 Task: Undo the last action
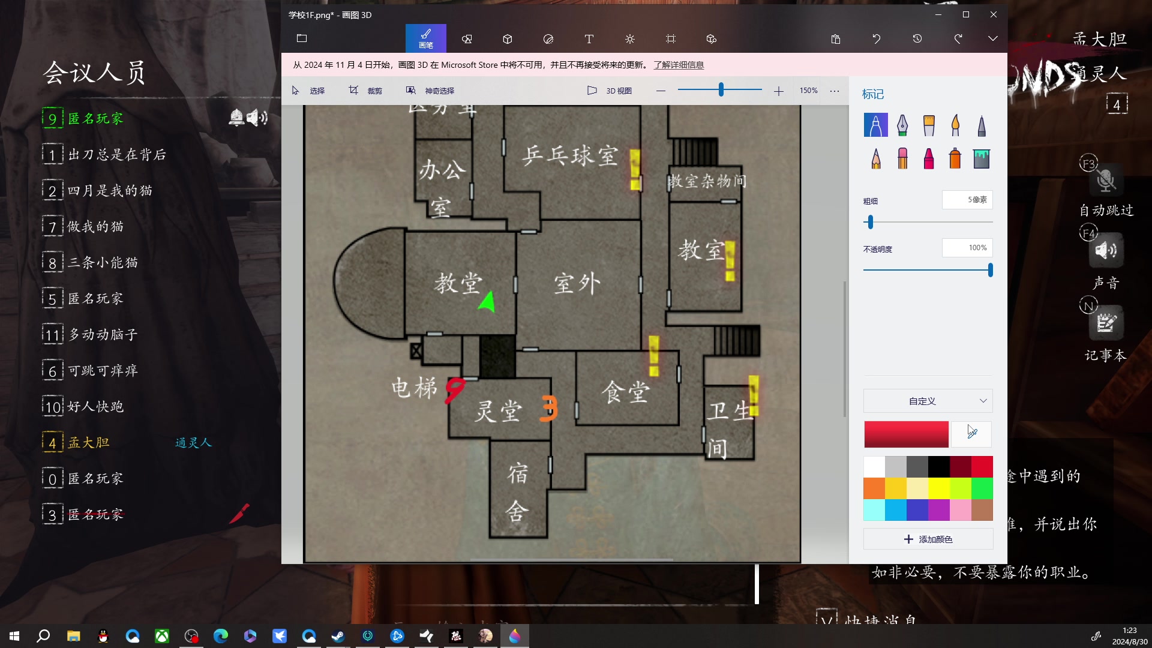[x=877, y=39]
